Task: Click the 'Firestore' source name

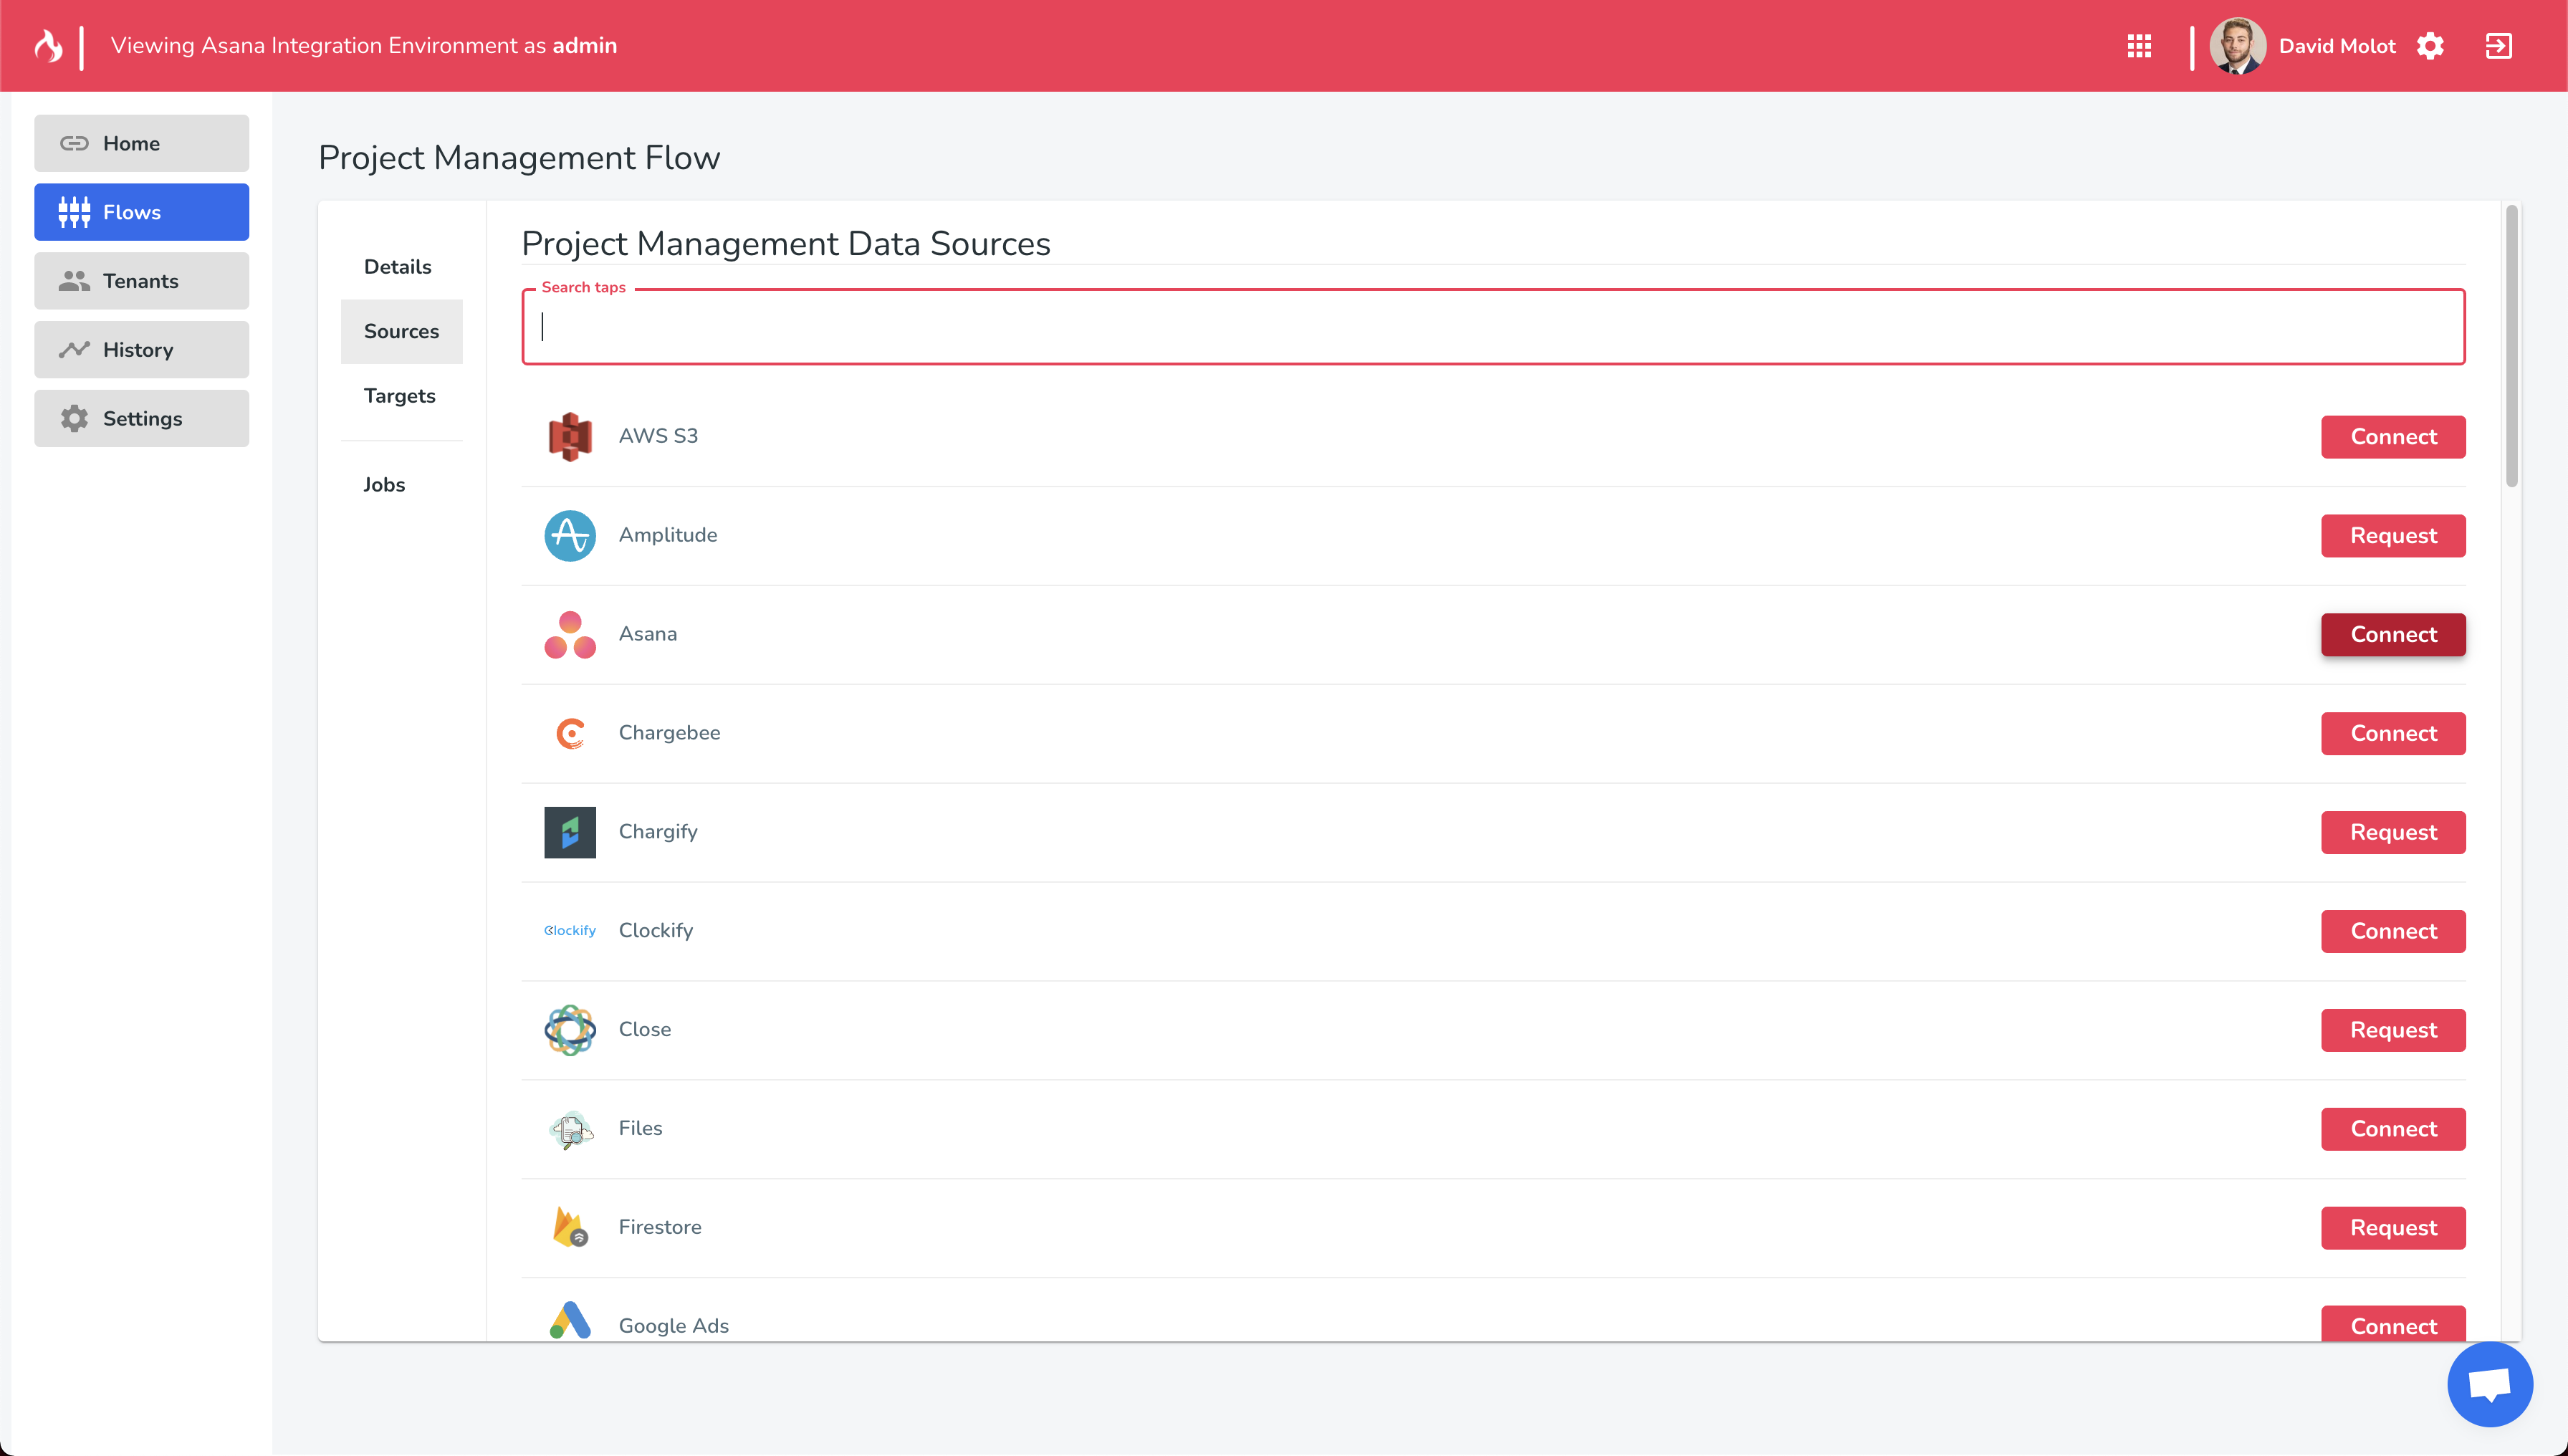Action: (x=660, y=1227)
